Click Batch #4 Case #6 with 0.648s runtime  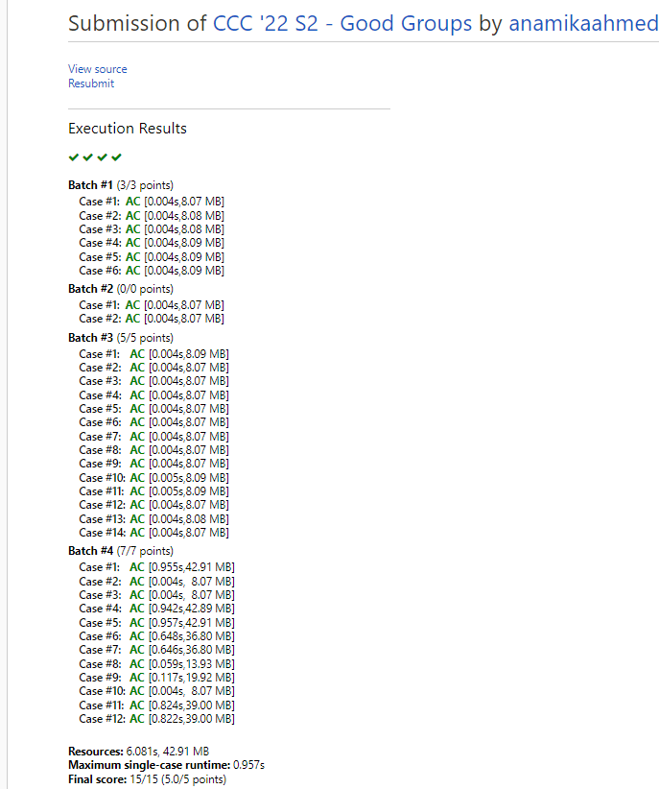pyautogui.click(x=157, y=636)
